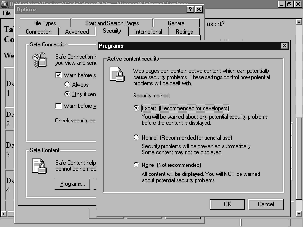Viewport: 303px width, 227px height.
Task: Open the File Types tab
Action: (x=45, y=23)
